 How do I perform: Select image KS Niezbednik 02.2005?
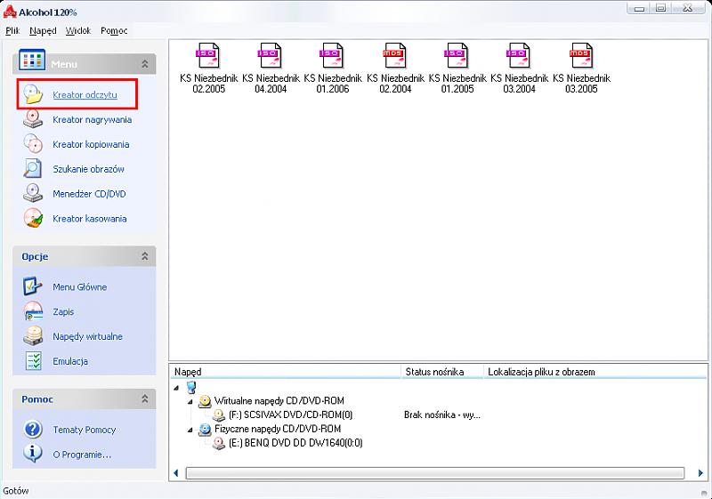[208, 68]
